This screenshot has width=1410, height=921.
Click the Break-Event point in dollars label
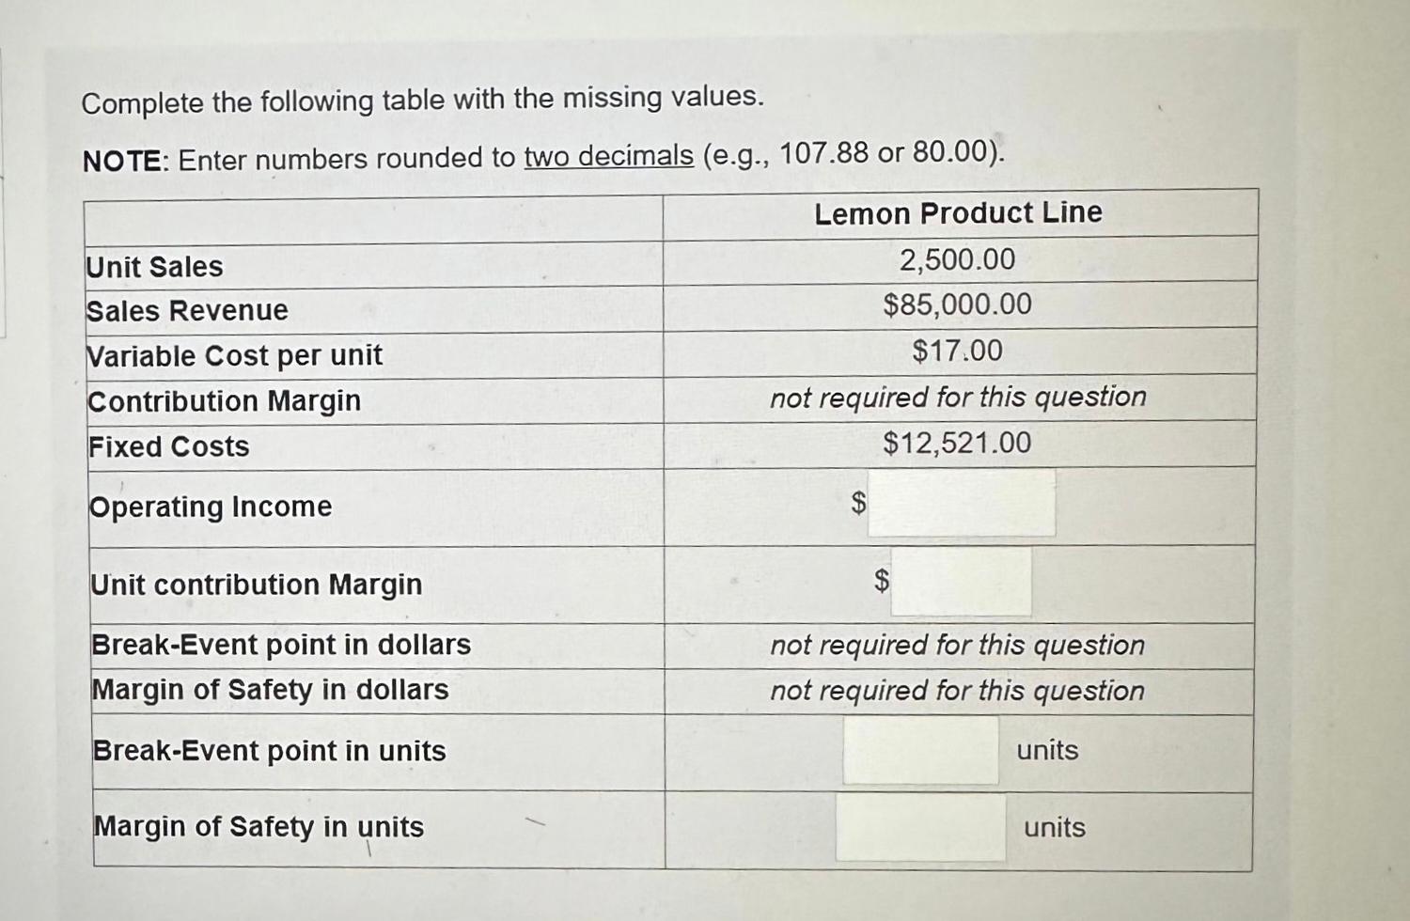click(281, 645)
